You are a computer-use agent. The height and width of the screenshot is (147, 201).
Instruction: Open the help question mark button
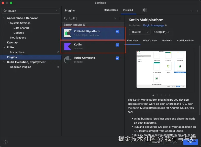pos(5,142)
